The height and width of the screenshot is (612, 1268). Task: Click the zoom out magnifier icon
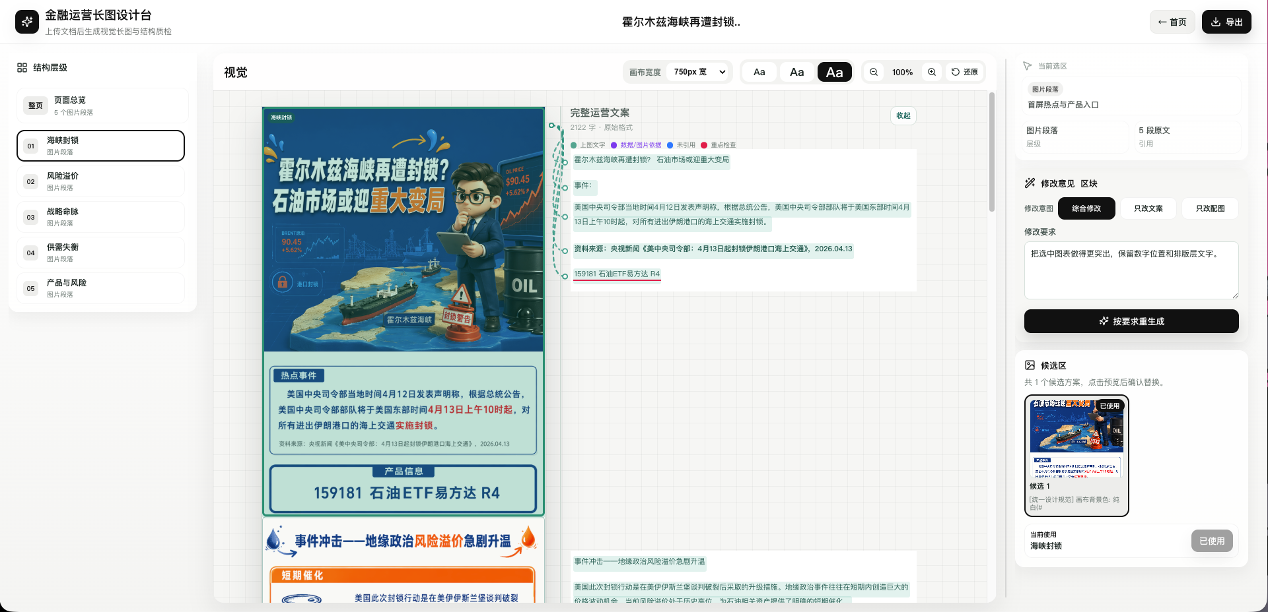874,72
